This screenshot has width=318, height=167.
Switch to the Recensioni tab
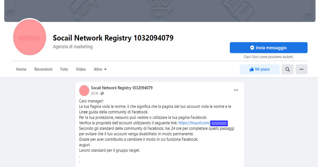tap(43, 69)
